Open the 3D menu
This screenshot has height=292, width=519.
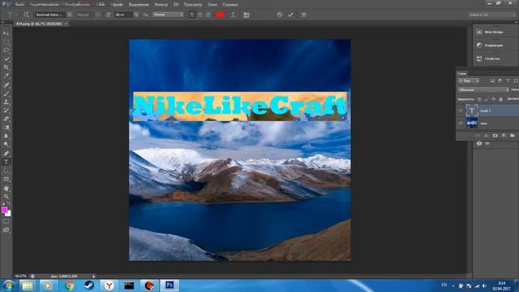coord(176,5)
